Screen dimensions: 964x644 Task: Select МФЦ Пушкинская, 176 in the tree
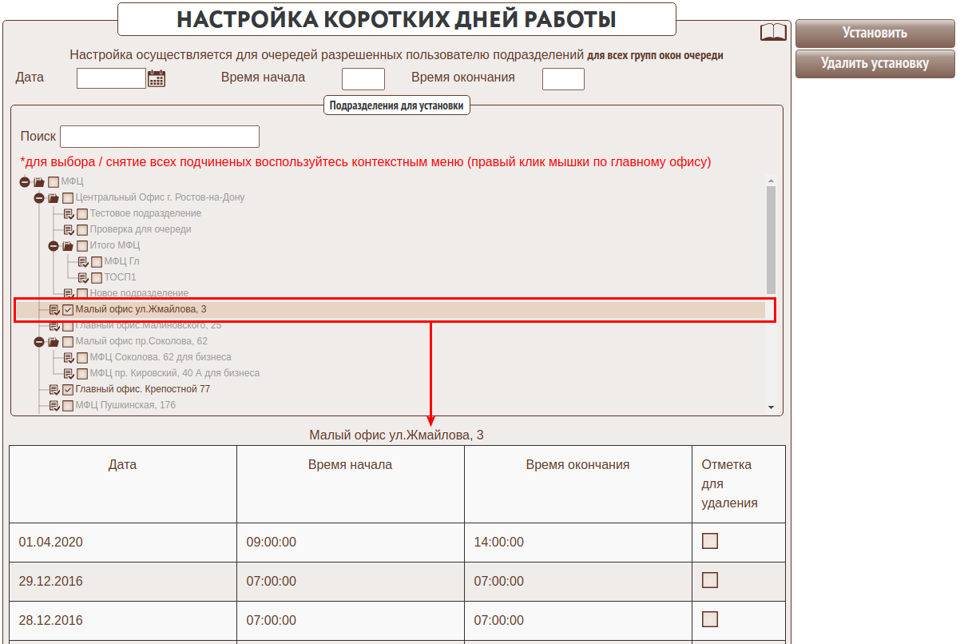click(125, 406)
